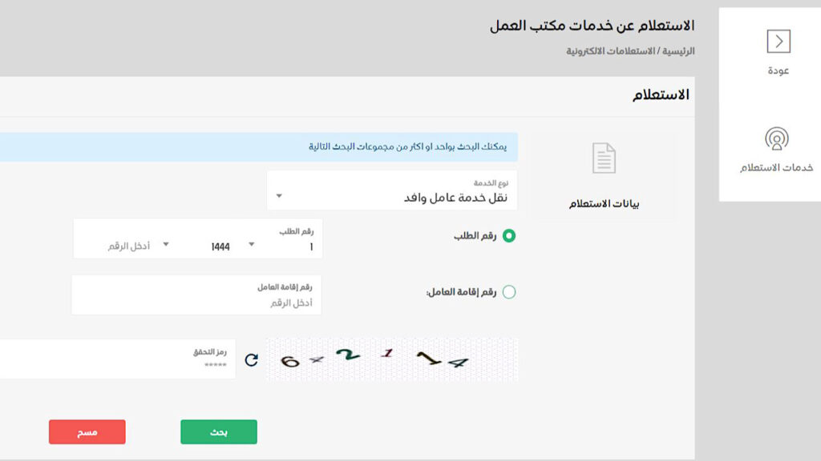The image size is (821, 461).
Task: Open خدمات الاستعلام icon in sidebar
Action: (776, 139)
